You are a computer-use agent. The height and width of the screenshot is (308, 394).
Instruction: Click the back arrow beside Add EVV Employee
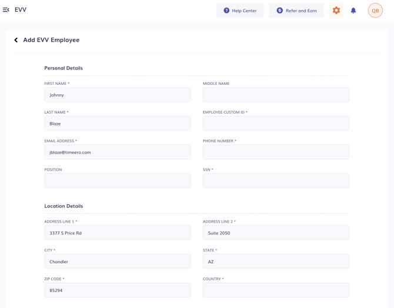tap(16, 40)
